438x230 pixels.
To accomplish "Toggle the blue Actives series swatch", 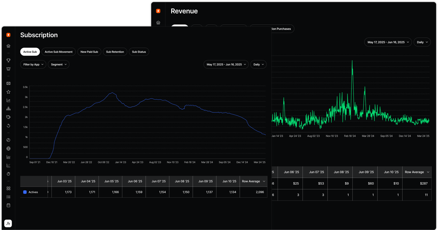I will pyautogui.click(x=25, y=192).
